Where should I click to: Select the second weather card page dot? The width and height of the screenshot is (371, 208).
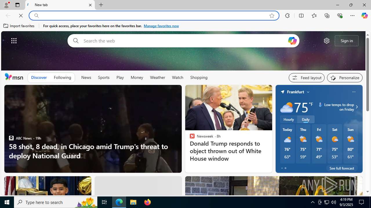pos(285,168)
